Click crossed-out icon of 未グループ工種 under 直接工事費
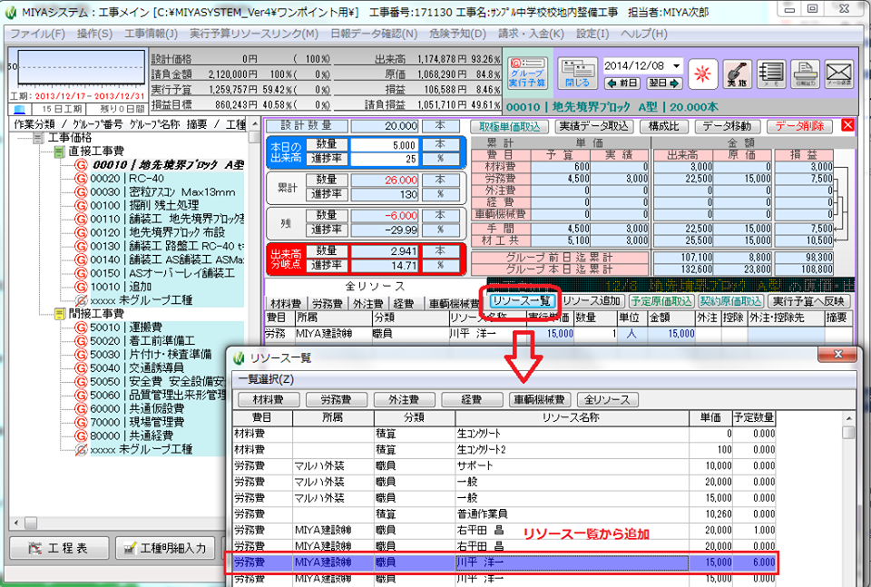This screenshot has width=871, height=587. point(81,300)
